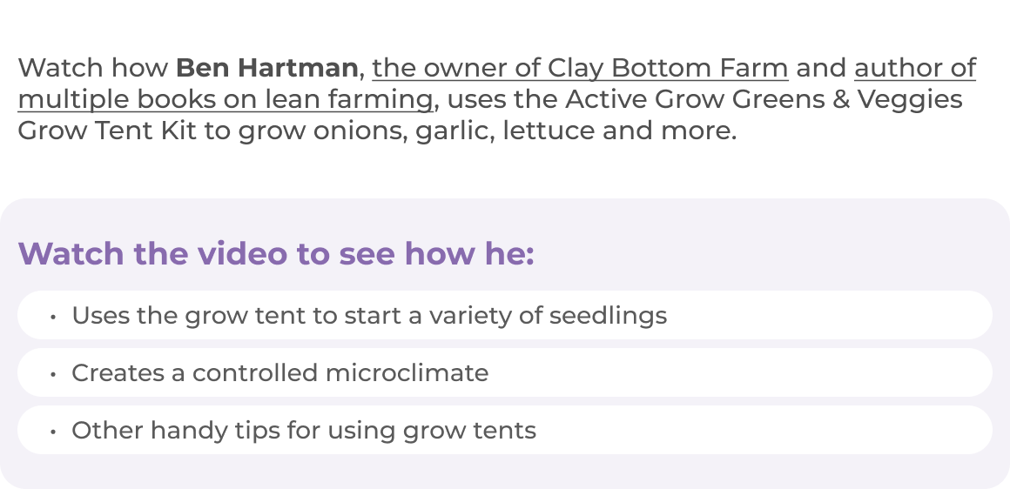Image resolution: width=1010 pixels, height=489 pixels.
Task: Select the 'Other handy tips' list item
Action: click(x=505, y=430)
